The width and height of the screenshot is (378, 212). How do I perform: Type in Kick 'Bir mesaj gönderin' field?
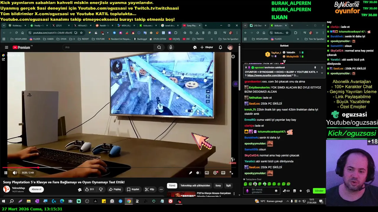tap(262, 191)
